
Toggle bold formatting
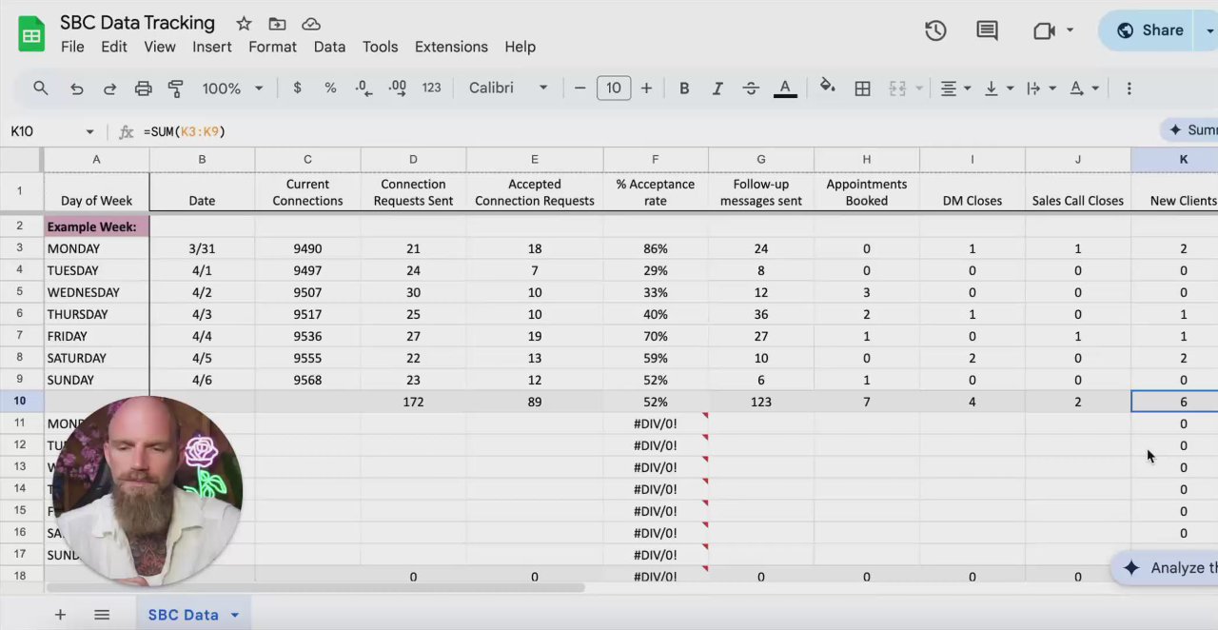(x=683, y=88)
